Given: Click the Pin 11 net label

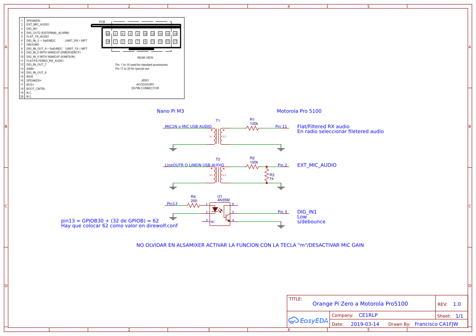Looking at the screenshot, I should [x=281, y=127].
